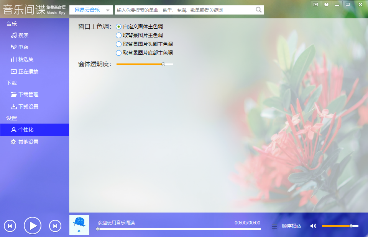Click the magnifier search icon
The height and width of the screenshot is (237, 368).
coord(258,10)
